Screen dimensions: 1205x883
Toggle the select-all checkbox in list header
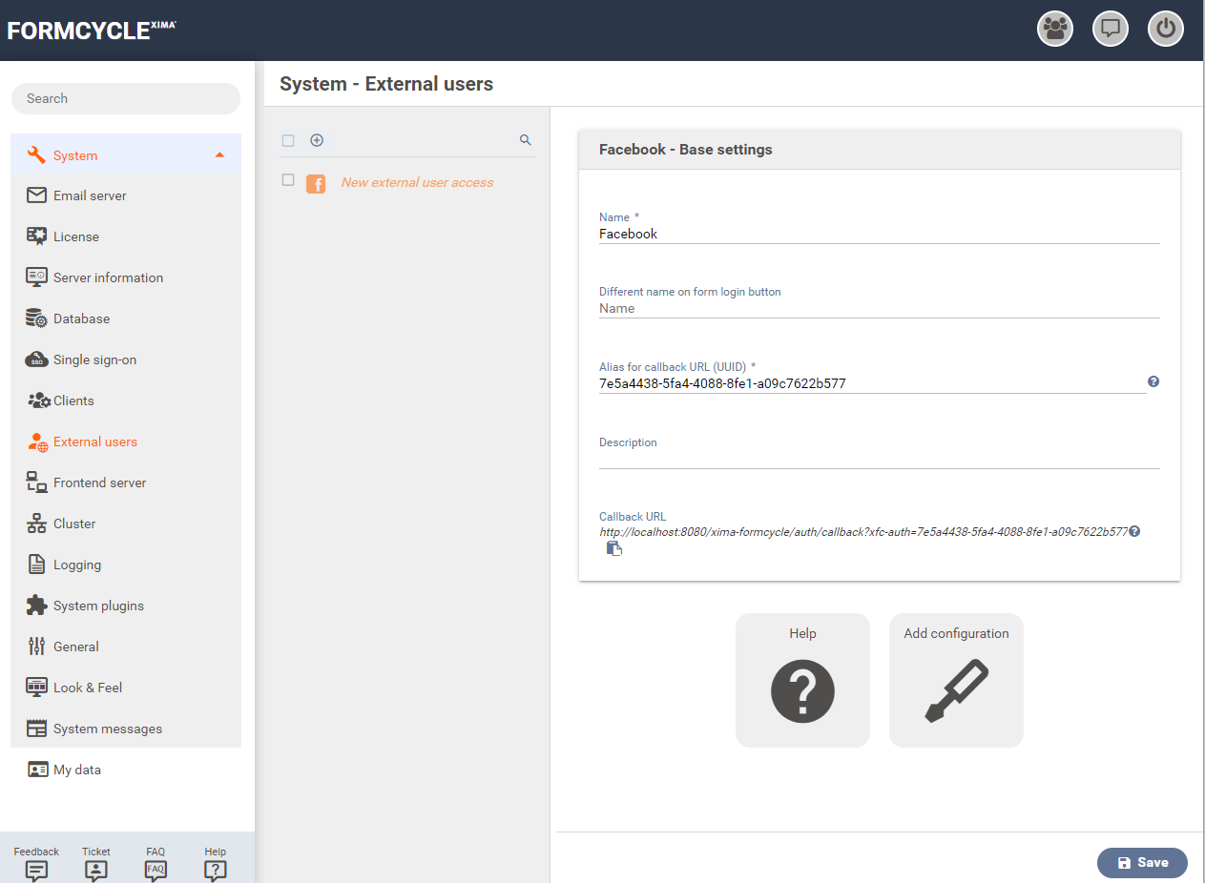288,140
